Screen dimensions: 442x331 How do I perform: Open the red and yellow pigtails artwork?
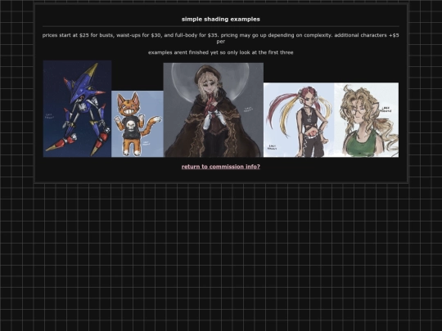pos(299,120)
